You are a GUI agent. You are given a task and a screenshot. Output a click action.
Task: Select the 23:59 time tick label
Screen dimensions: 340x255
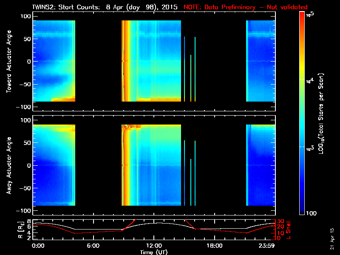click(x=268, y=246)
